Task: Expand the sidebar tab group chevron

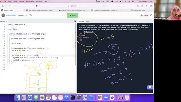Action: (x=6, y=6)
